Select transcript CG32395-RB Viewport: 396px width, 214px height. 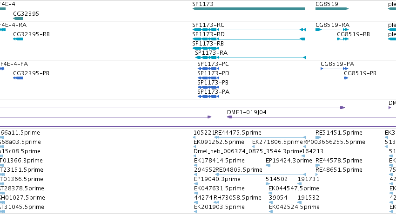(x=18, y=39)
